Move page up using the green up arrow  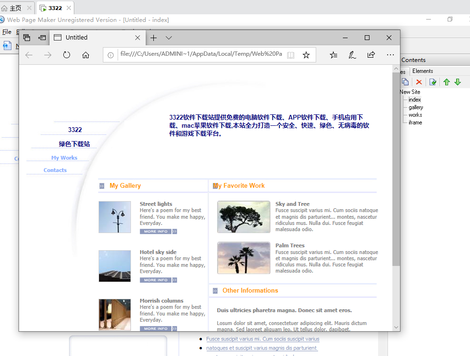pyautogui.click(x=446, y=81)
